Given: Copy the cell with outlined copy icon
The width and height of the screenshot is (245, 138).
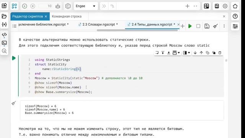Looking at the screenshot, I should click(x=207, y=53).
